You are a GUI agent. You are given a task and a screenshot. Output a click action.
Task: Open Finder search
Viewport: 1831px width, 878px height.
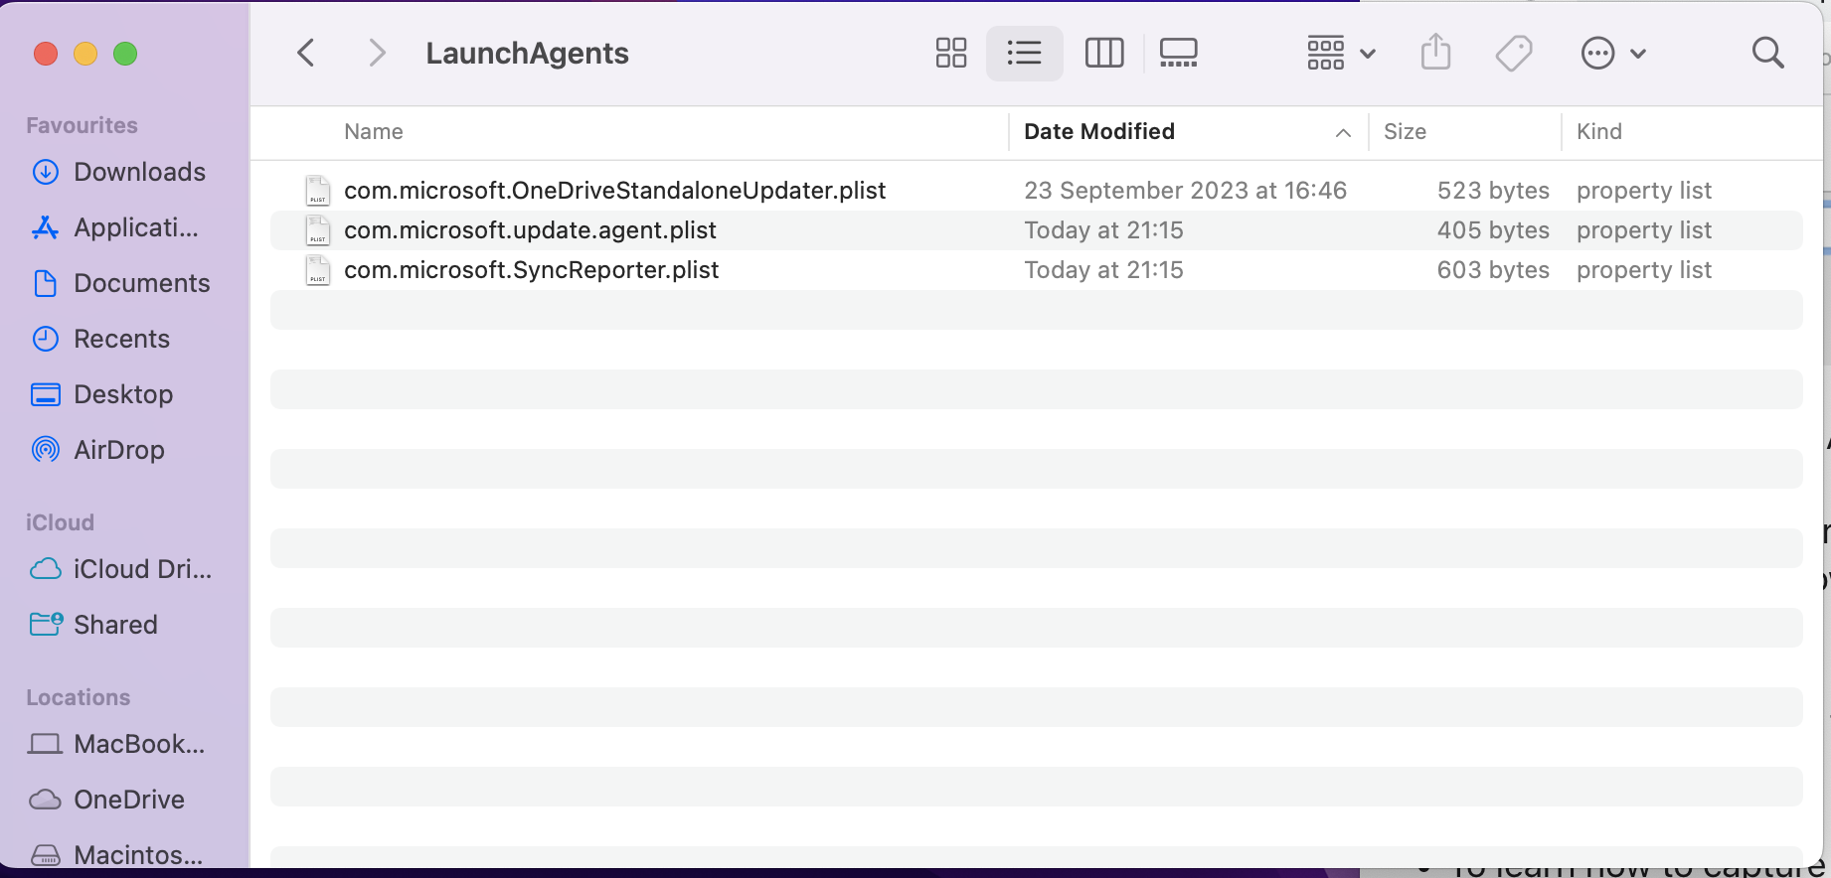(x=1767, y=53)
